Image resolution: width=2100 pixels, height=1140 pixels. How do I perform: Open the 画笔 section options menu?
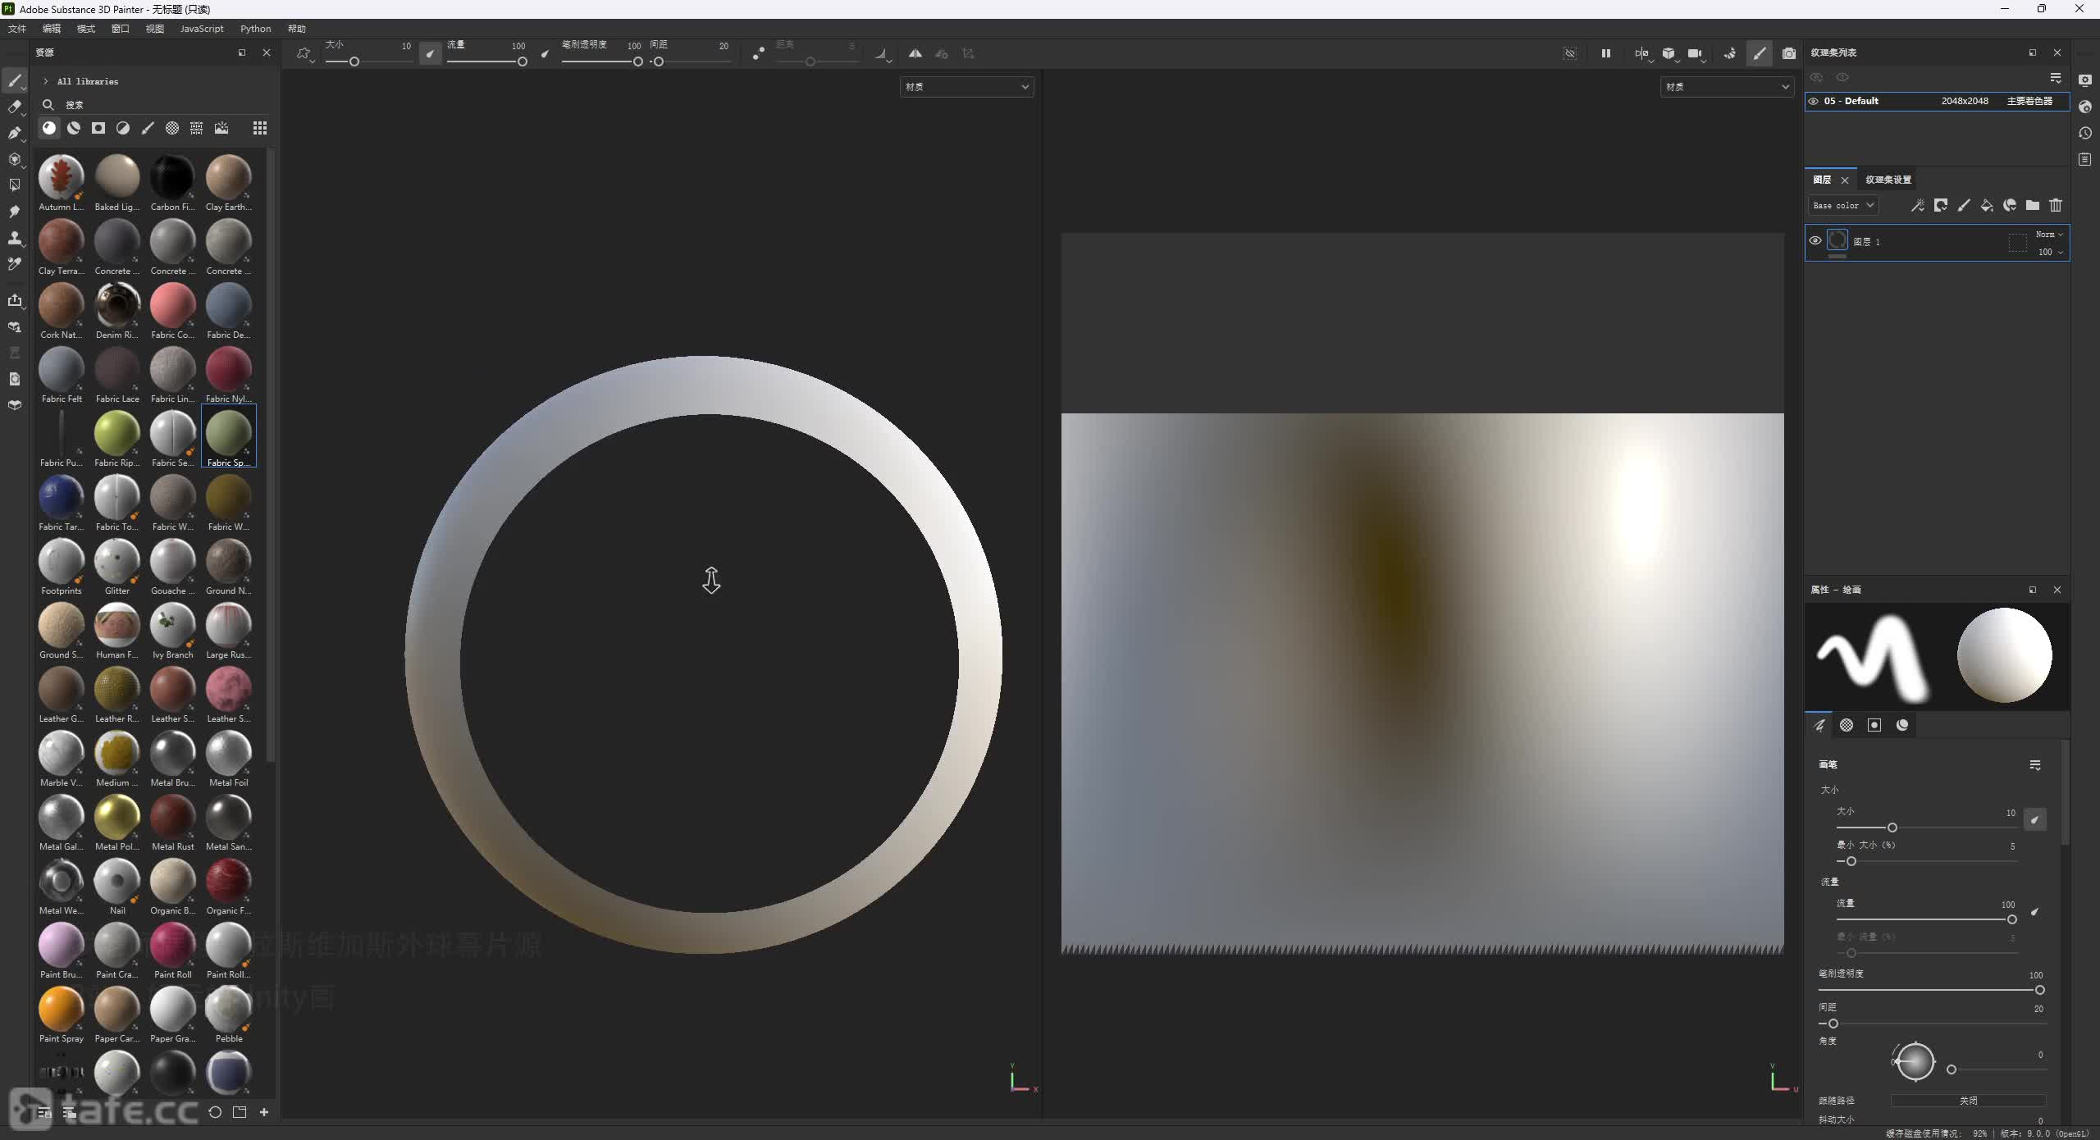click(2035, 764)
